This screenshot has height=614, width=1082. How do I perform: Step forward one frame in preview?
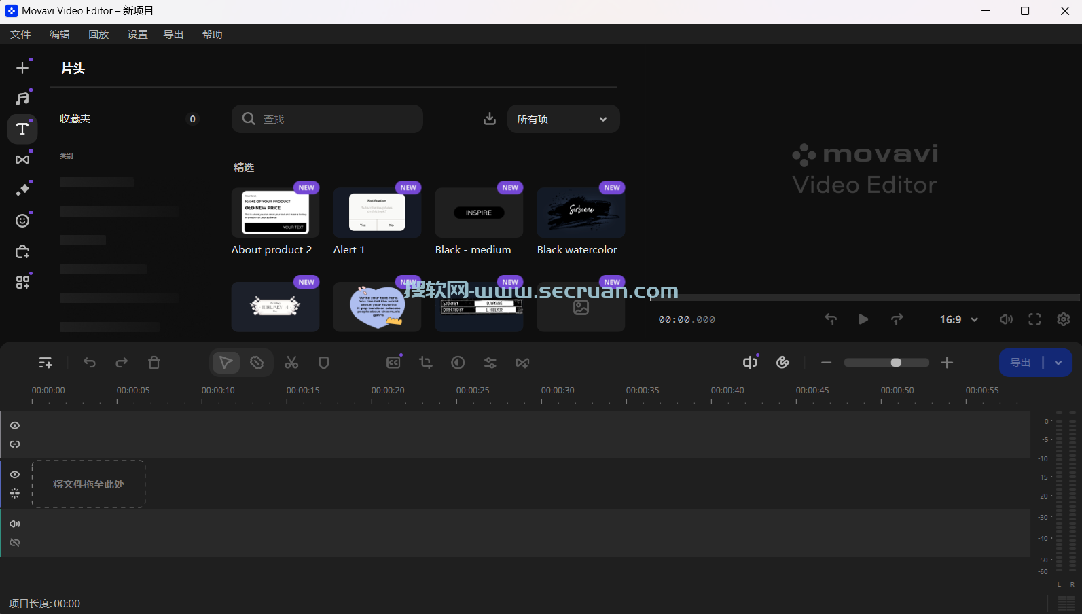[x=897, y=319]
